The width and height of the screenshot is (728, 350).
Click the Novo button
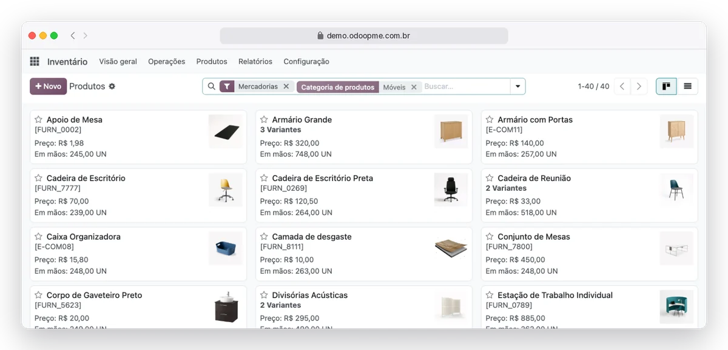[x=48, y=87]
